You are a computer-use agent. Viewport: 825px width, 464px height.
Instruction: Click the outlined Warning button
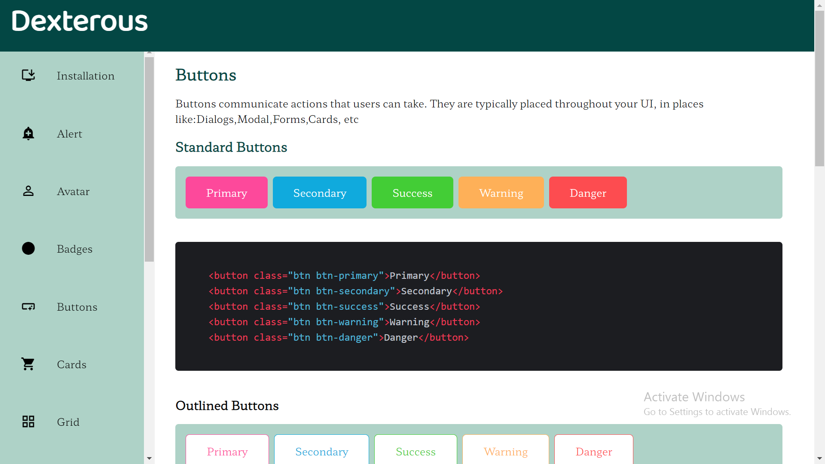click(505, 452)
